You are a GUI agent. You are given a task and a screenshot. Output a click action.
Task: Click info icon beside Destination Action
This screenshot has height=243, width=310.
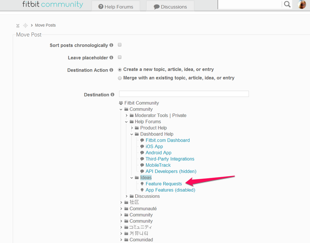tap(111, 70)
